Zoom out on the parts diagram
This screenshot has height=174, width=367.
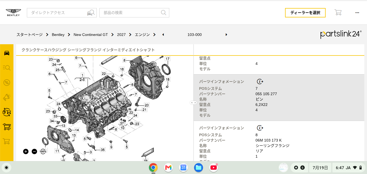click(34, 151)
